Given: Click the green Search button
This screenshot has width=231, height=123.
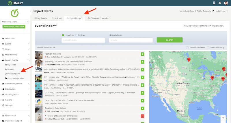Looking at the screenshot, I should click(169, 40).
